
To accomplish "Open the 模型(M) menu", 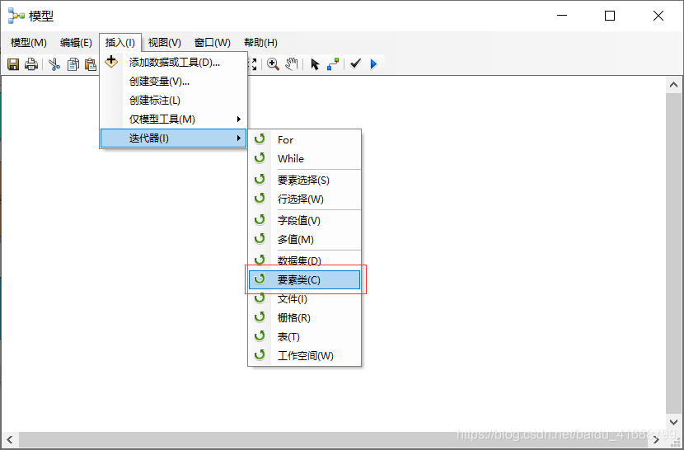I will (28, 43).
